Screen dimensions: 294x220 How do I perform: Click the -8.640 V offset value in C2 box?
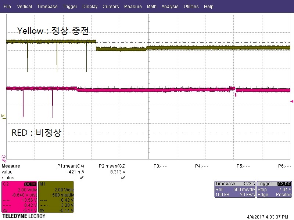(24, 195)
